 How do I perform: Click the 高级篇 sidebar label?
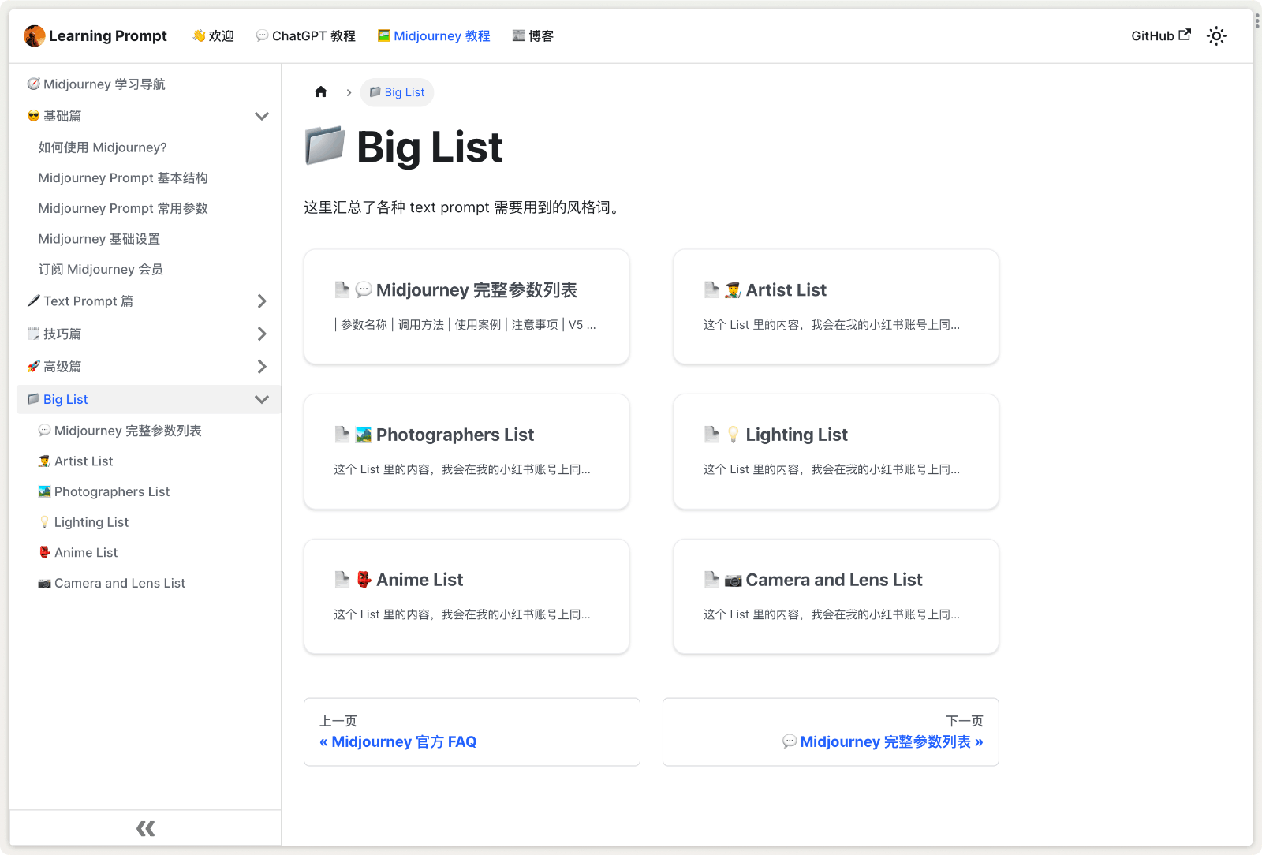click(62, 367)
